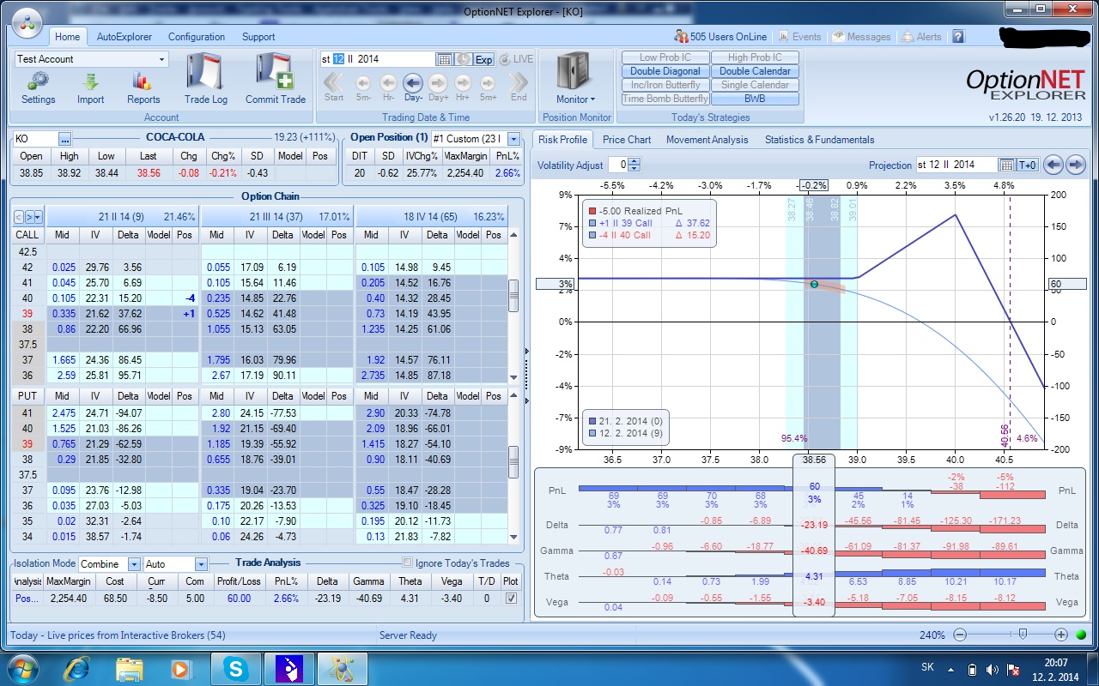
Task: Open Alerts from the top bar
Action: pos(922,37)
